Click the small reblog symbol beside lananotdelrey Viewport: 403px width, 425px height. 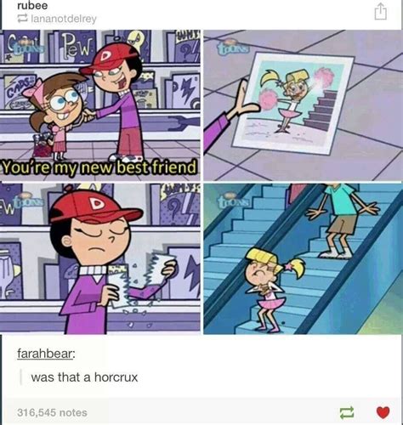coord(22,19)
